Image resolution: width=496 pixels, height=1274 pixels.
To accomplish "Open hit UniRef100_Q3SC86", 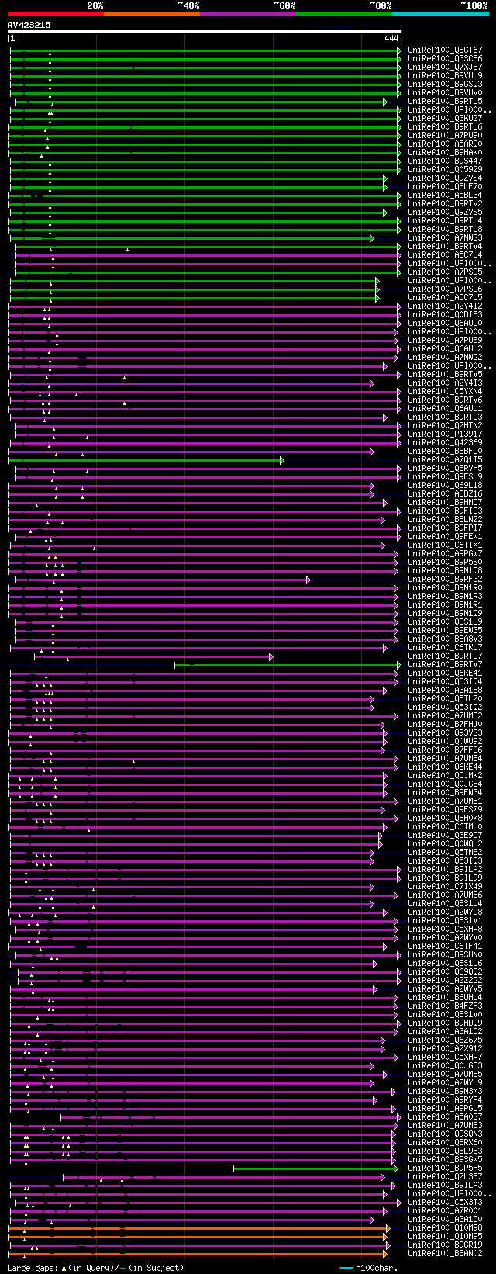I will pos(445,59).
